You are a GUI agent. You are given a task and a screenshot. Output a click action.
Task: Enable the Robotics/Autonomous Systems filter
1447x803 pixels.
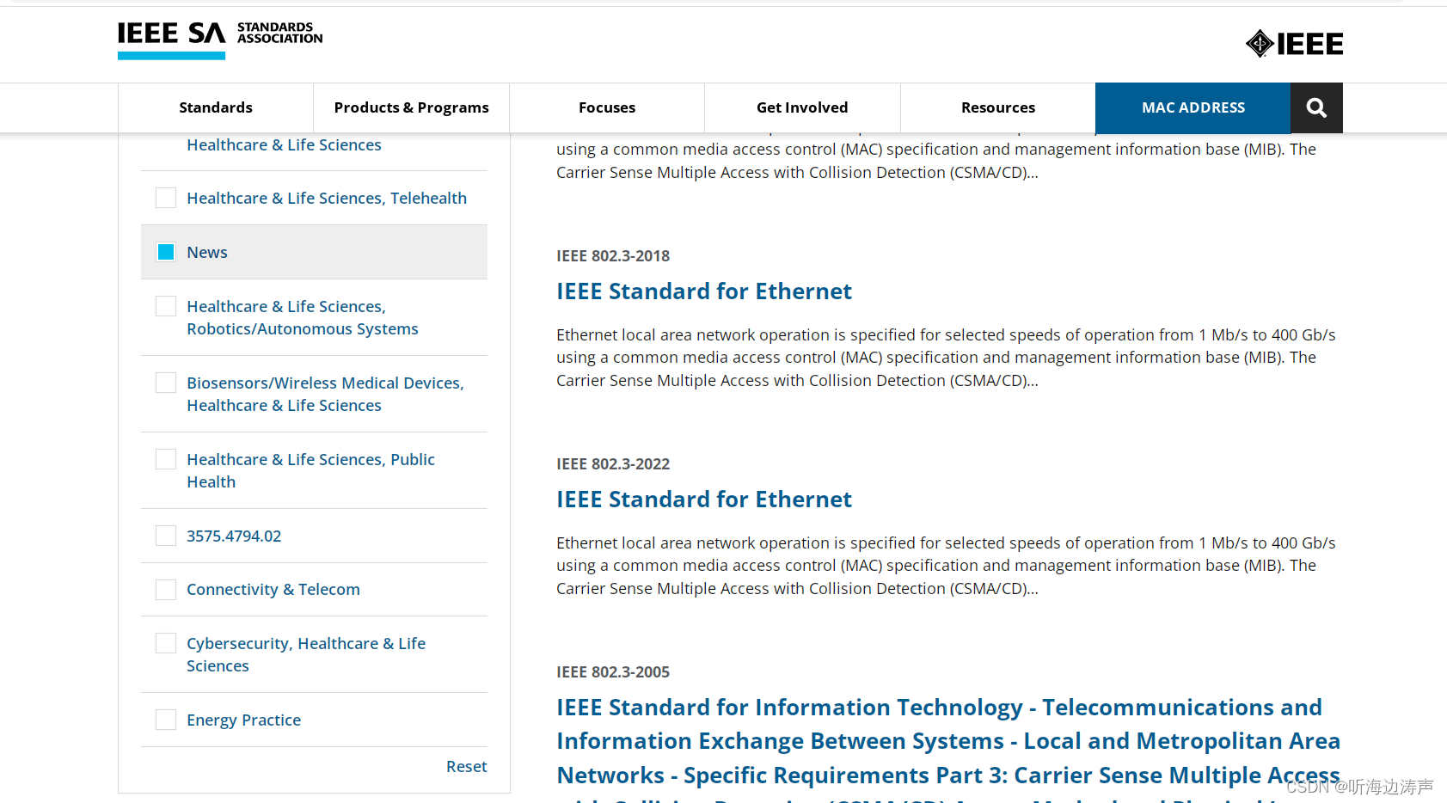point(165,305)
